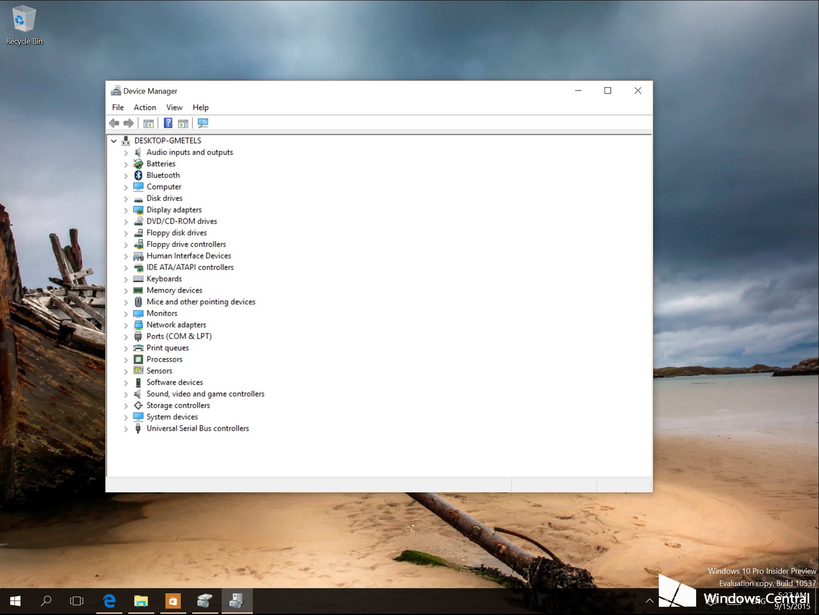Open the File menu
819x615 pixels.
click(x=118, y=107)
